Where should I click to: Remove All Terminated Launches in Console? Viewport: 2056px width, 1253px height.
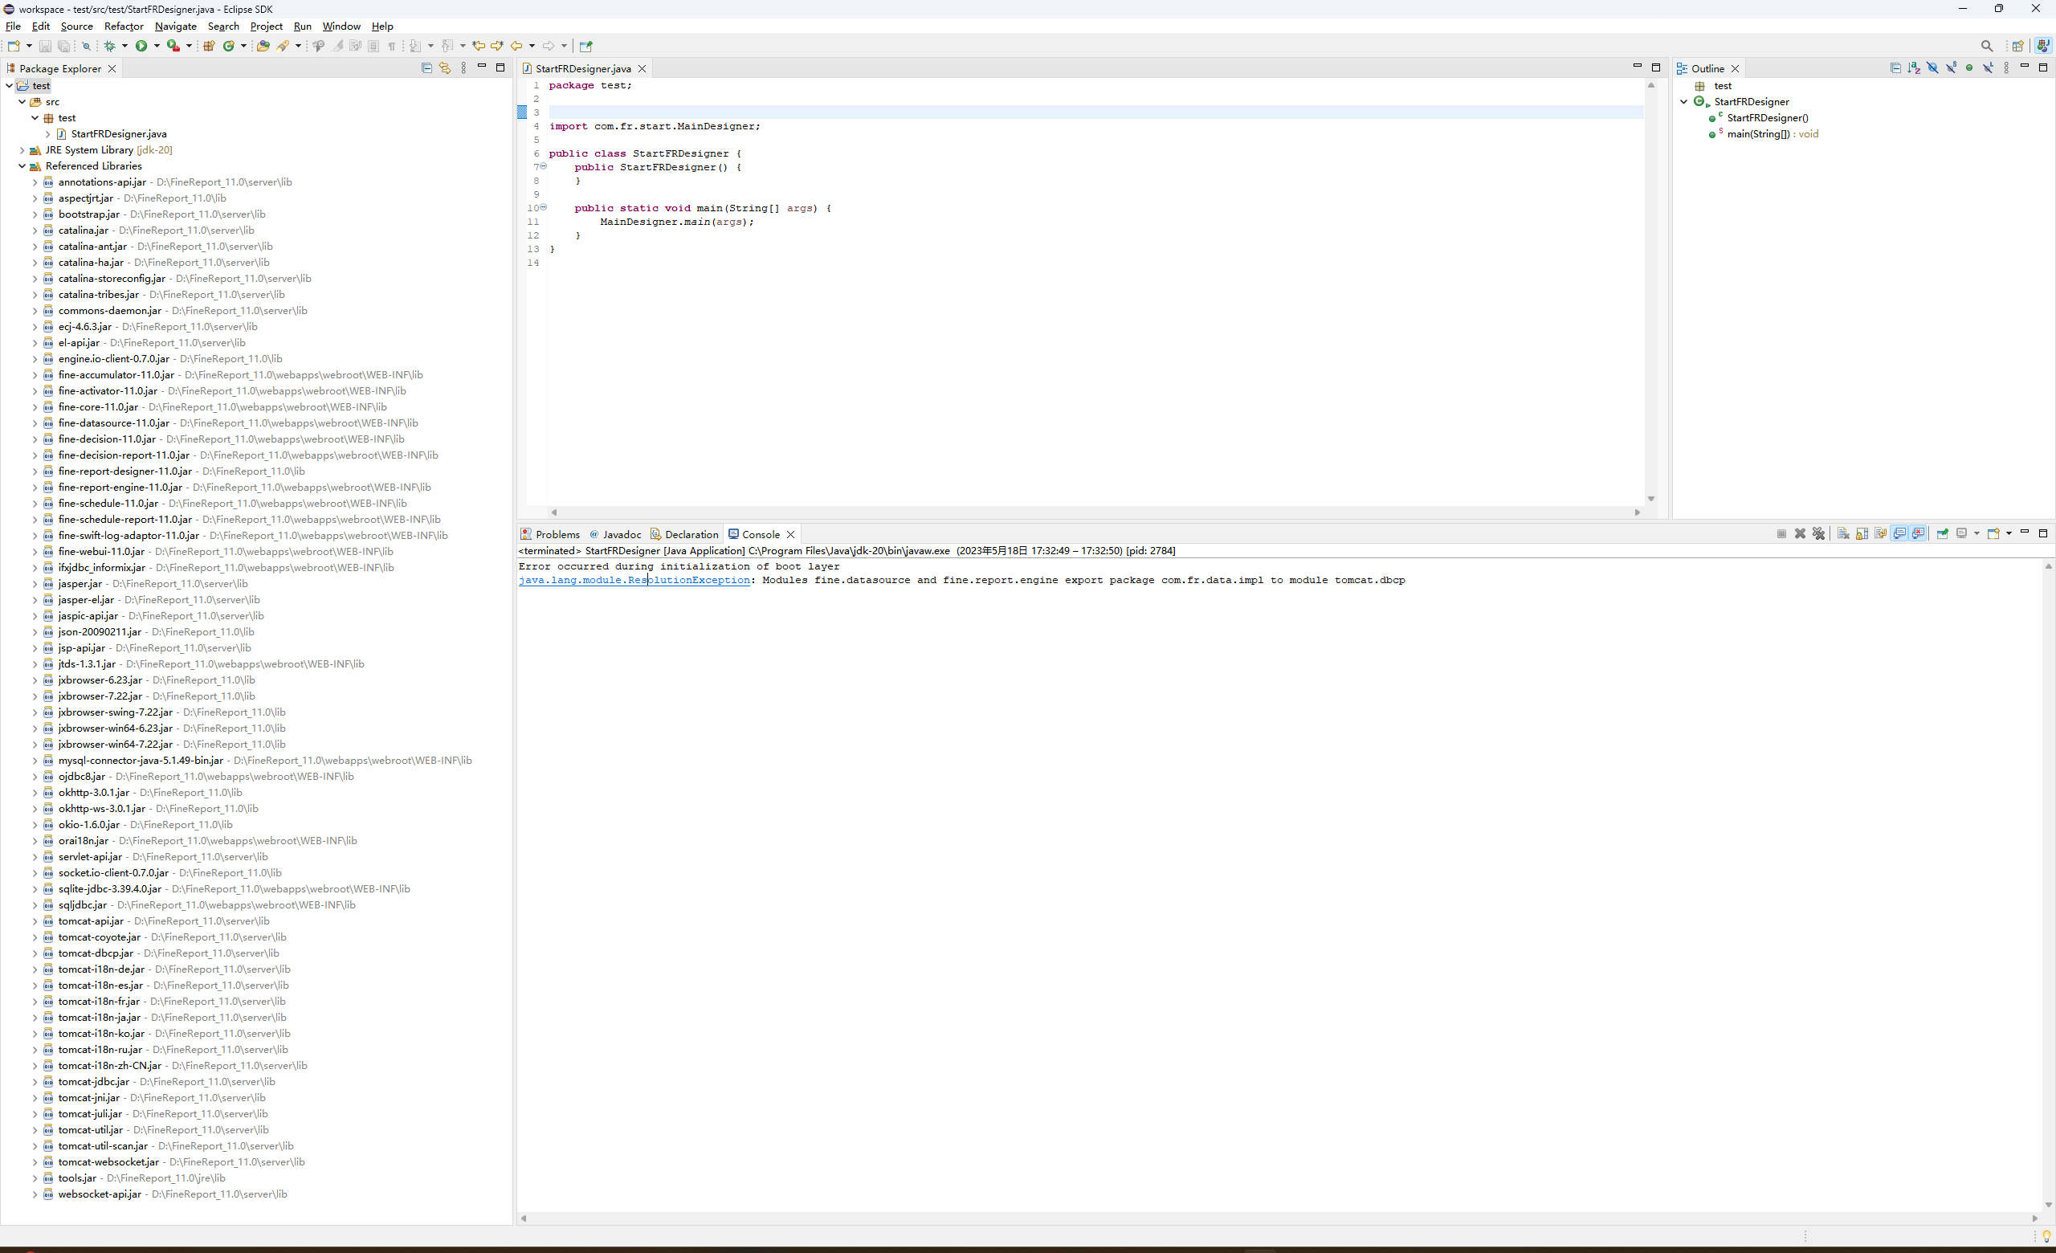[1819, 533]
